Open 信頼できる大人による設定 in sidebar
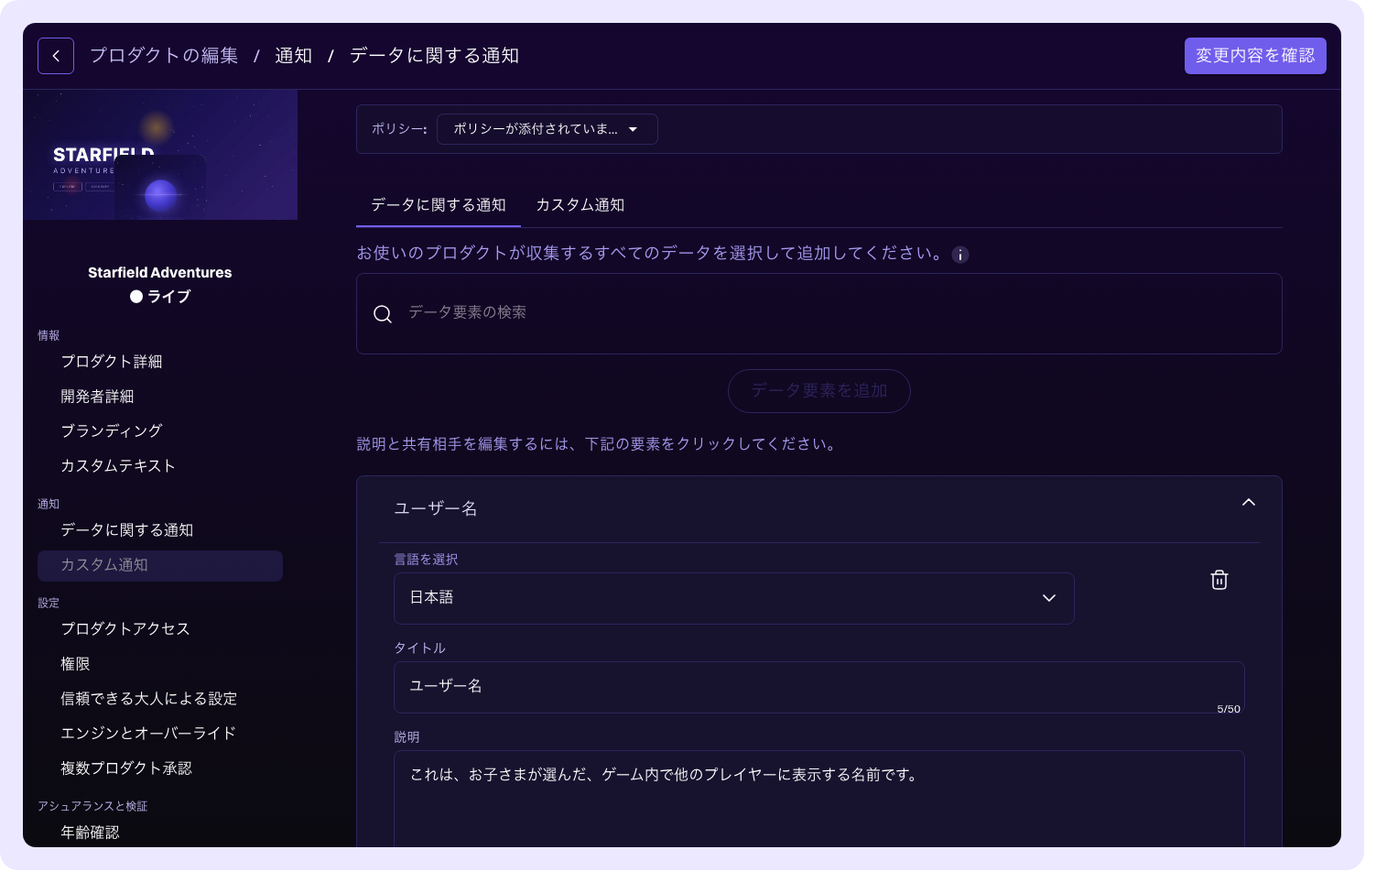 [149, 699]
